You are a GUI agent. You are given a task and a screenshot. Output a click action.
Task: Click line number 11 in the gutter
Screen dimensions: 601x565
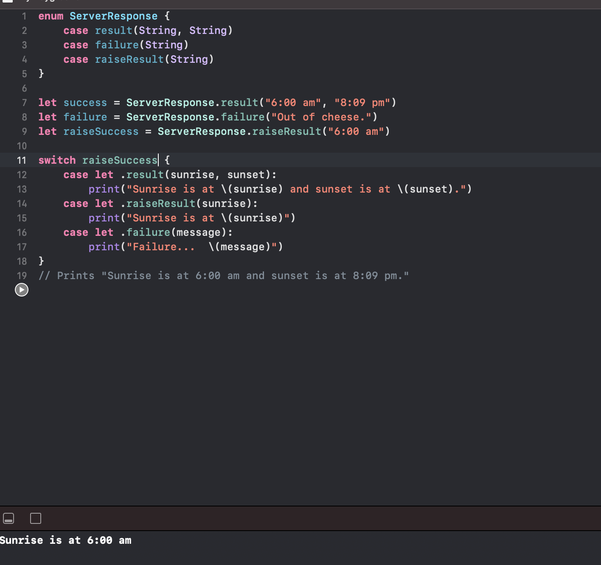click(x=22, y=160)
